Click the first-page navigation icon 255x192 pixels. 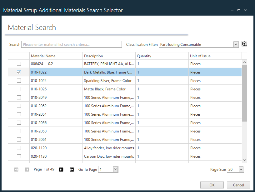pos(16,169)
